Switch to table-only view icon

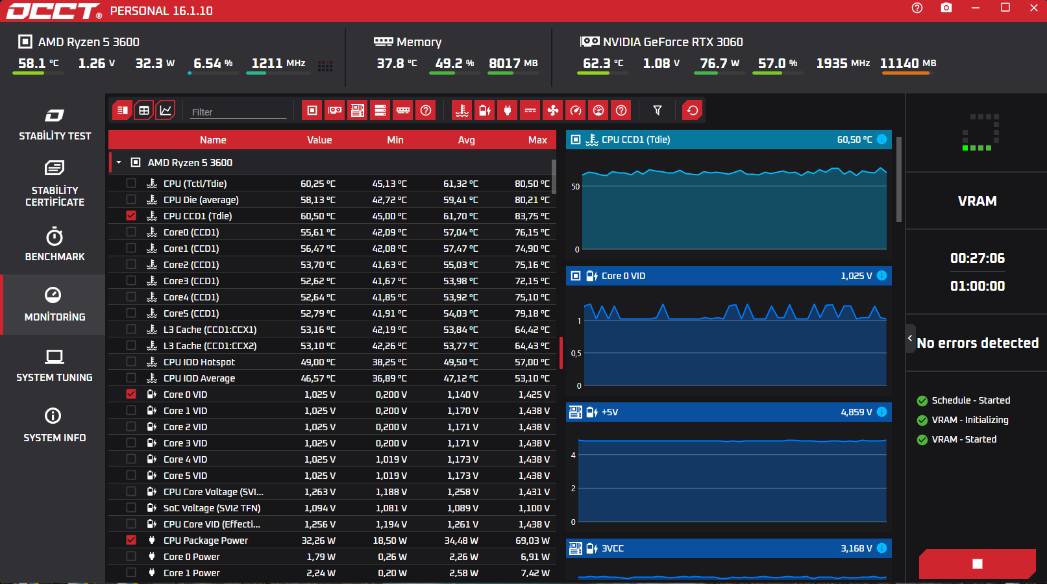coord(144,110)
